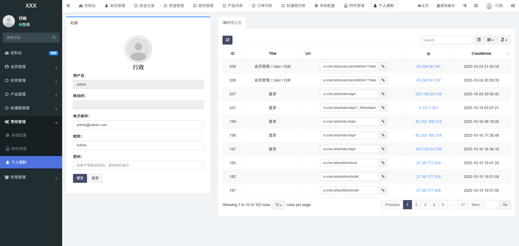Toggle the table card view button
The height and width of the screenshot is (246, 519).
(479, 40)
